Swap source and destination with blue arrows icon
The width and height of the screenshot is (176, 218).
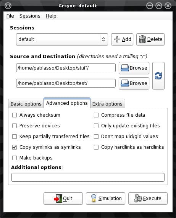tap(158, 76)
